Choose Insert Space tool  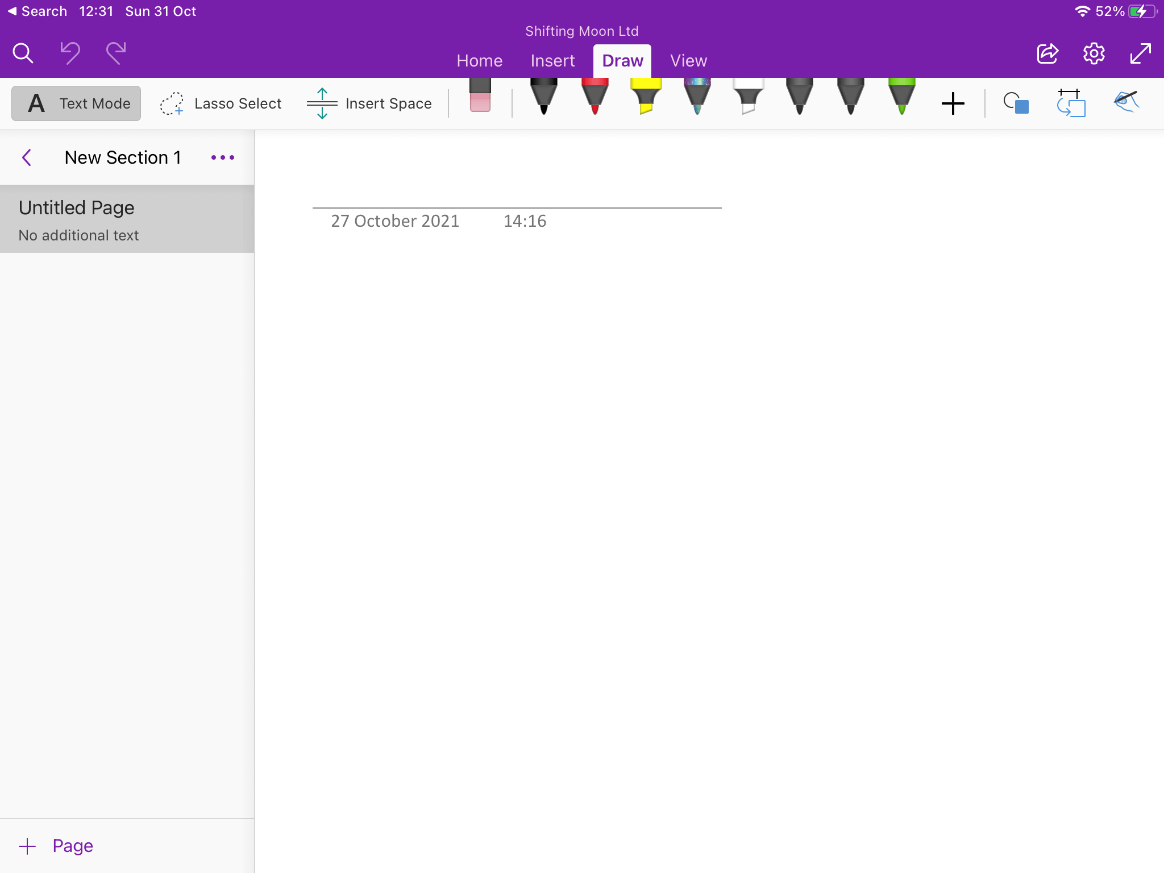(369, 103)
